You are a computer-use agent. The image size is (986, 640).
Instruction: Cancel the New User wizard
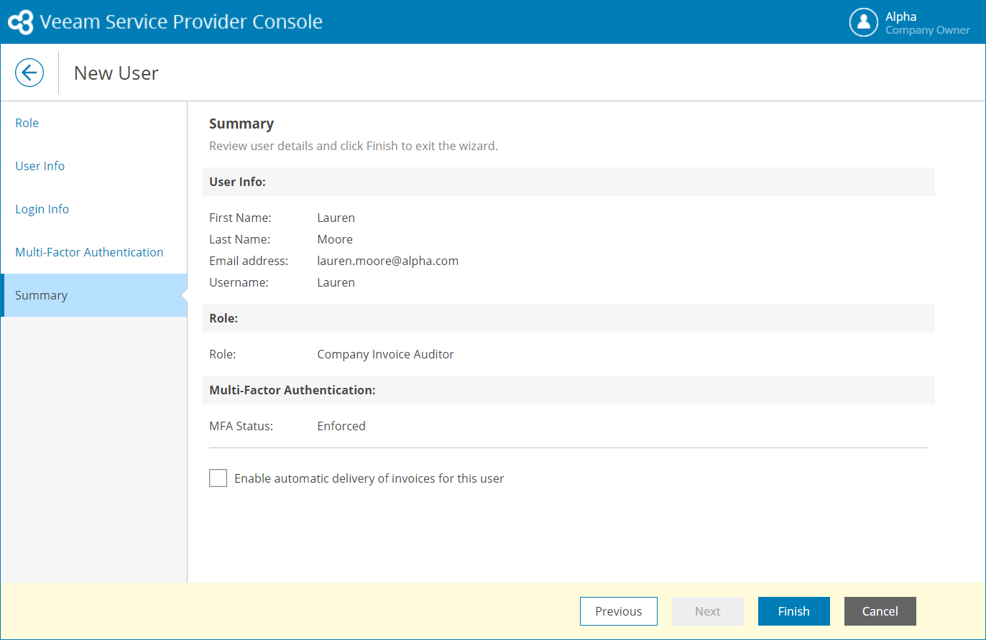tap(880, 611)
